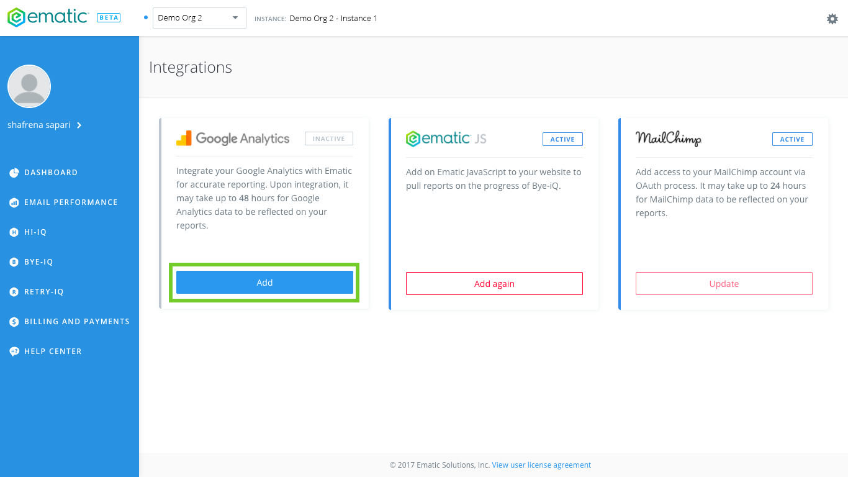The width and height of the screenshot is (848, 477).
Task: Click the Dashboard pie chart icon
Action: point(14,173)
